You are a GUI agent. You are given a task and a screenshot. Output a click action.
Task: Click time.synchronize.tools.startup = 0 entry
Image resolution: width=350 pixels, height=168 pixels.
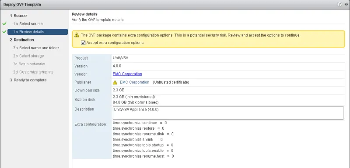point(143,145)
